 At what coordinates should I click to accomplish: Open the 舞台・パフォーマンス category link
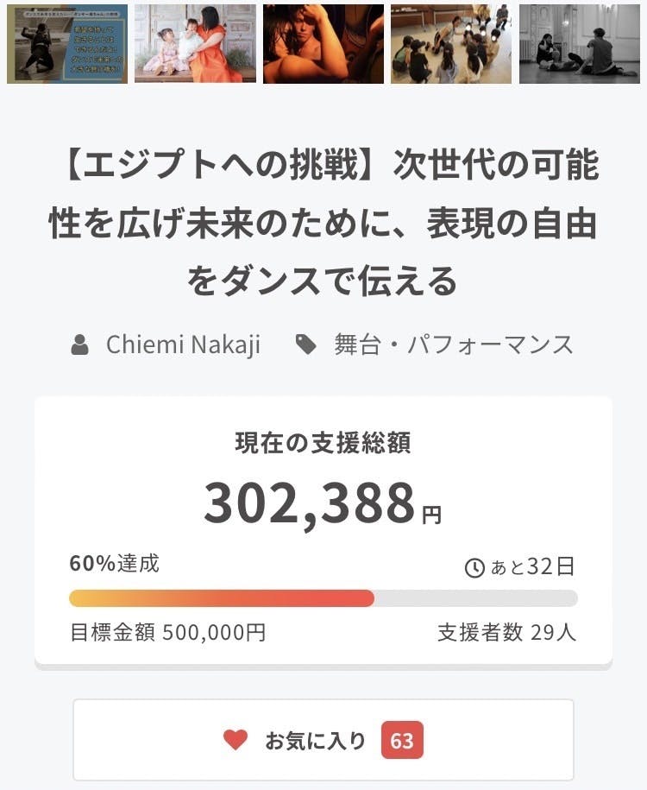pyautogui.click(x=453, y=344)
